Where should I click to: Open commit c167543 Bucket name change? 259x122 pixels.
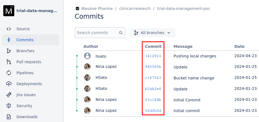coord(153,78)
